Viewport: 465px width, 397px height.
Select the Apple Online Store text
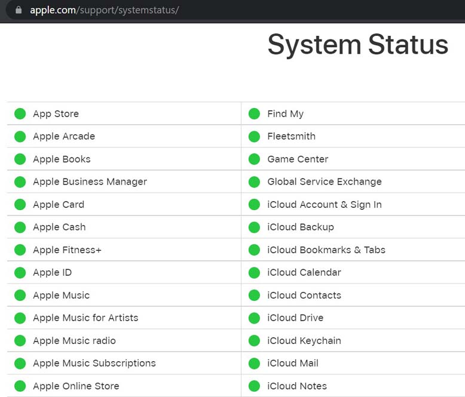(77, 386)
